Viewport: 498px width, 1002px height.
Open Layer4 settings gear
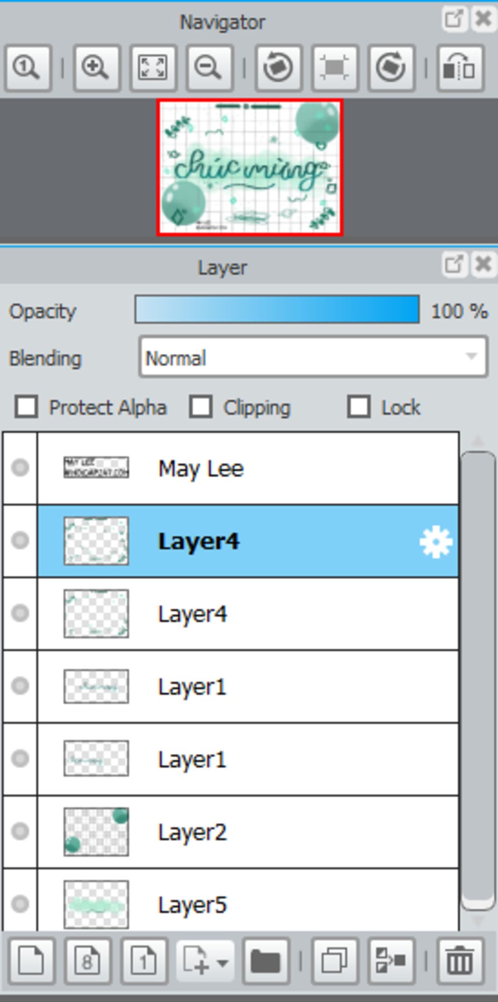[x=436, y=541]
